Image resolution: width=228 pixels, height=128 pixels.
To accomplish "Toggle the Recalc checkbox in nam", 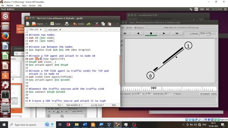I will [x=174, y=94].
